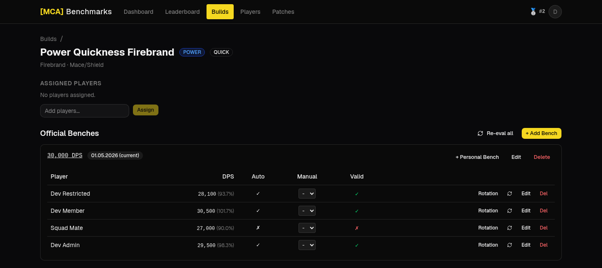Click the [MCA] Benchmarks logo
The height and width of the screenshot is (268, 602).
pos(76,12)
